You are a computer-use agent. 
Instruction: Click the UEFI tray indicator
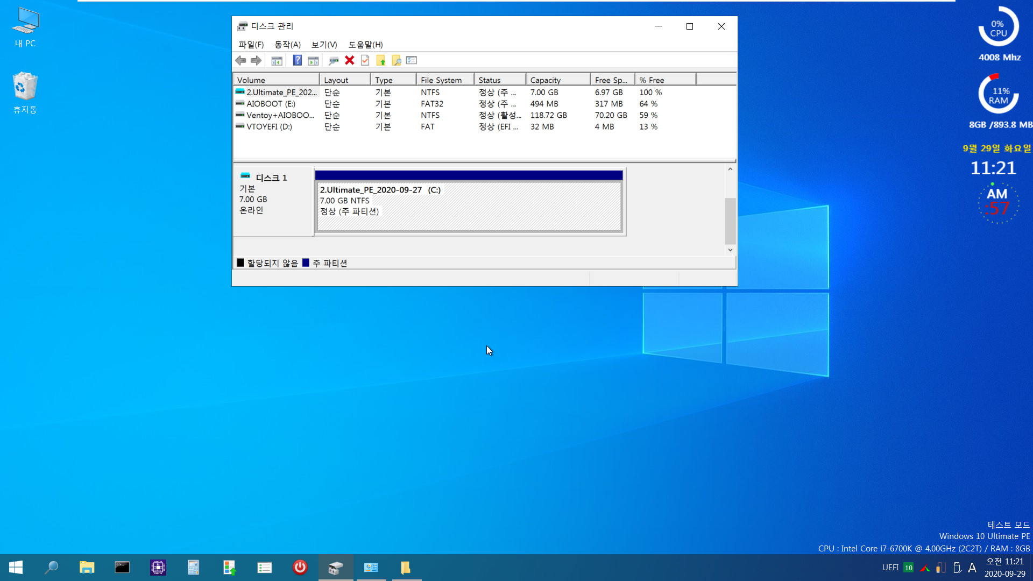[890, 568]
